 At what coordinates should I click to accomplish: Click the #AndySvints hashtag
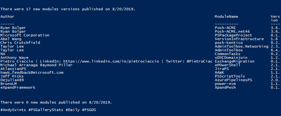click(13, 110)
